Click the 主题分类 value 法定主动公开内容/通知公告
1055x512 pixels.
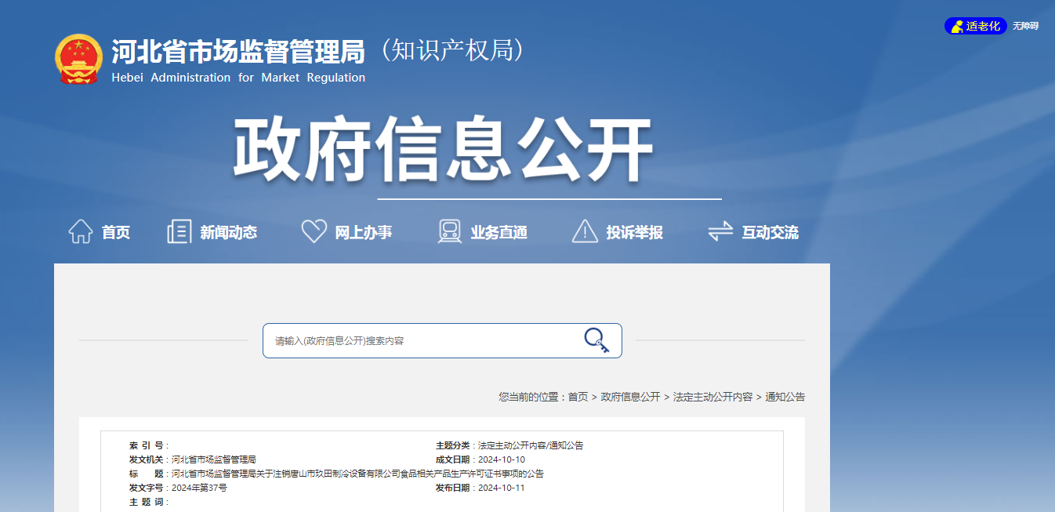click(x=531, y=445)
